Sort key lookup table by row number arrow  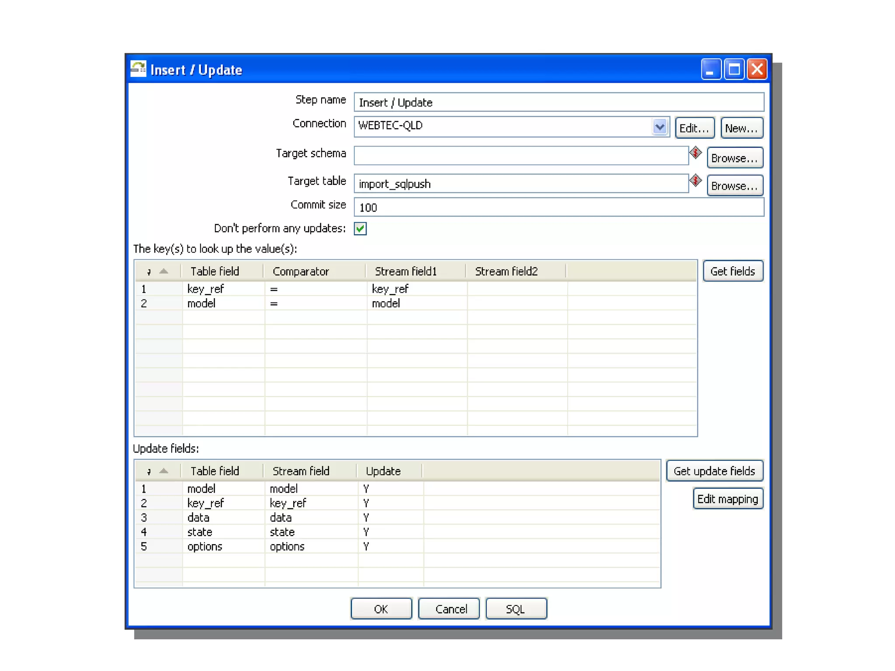pyautogui.click(x=163, y=271)
